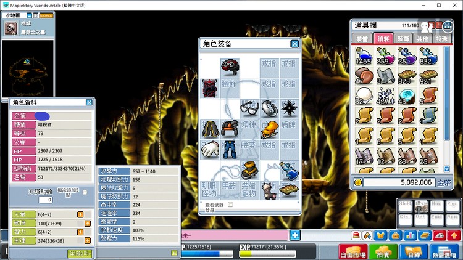Click the 金幣 label in inventory

[x=444, y=182]
